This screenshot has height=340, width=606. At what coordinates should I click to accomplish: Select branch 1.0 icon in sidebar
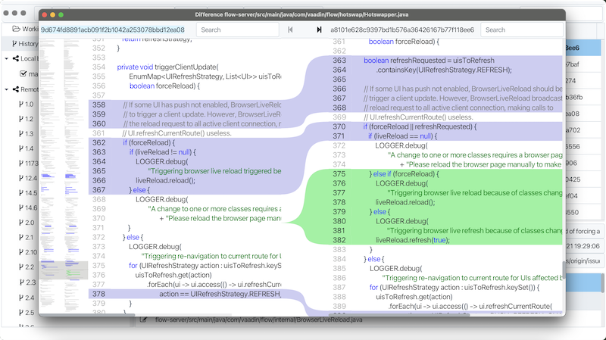[x=22, y=104]
